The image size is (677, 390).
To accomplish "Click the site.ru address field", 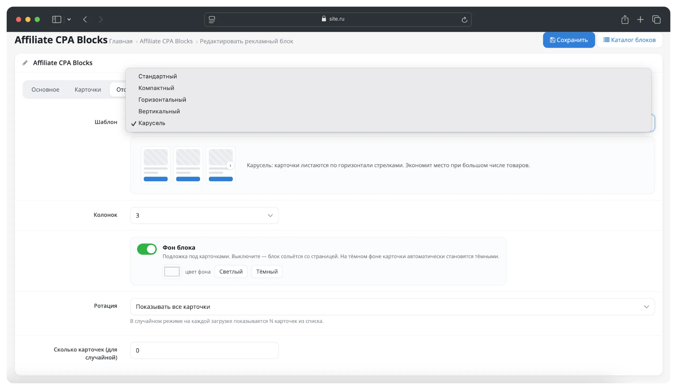I will 338,19.
